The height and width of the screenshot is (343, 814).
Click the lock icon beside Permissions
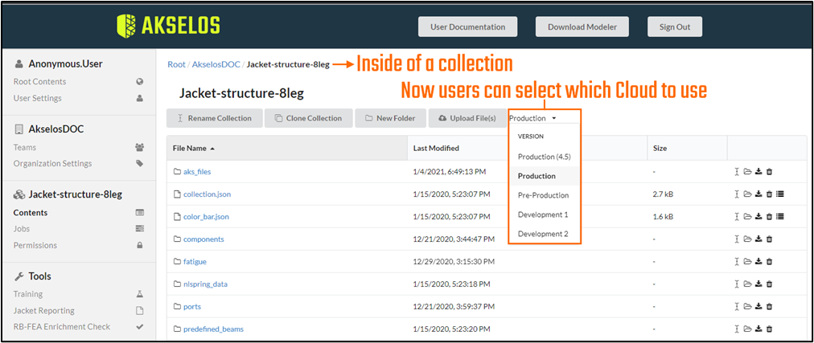pyautogui.click(x=139, y=245)
